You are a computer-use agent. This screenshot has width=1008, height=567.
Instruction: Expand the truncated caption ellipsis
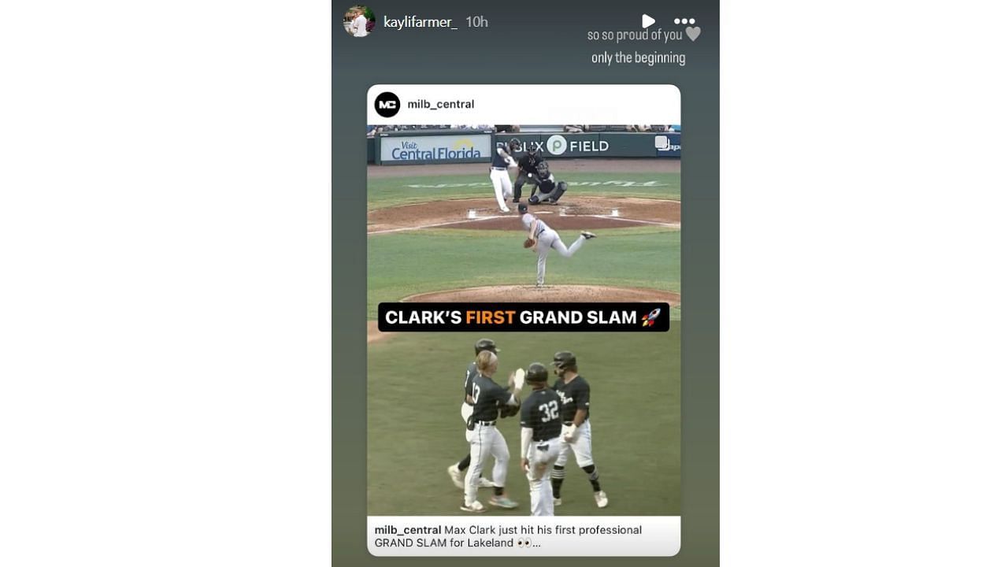(537, 543)
